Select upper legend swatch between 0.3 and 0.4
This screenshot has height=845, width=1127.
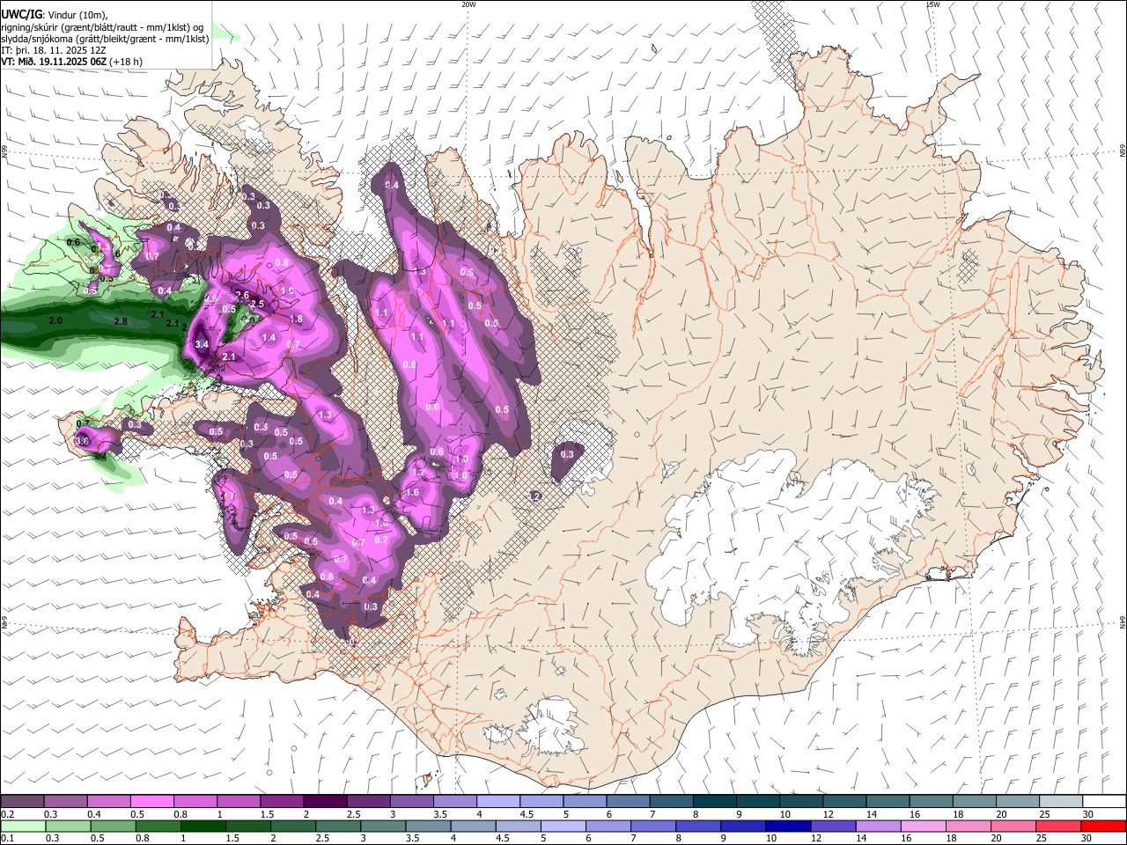(65, 801)
